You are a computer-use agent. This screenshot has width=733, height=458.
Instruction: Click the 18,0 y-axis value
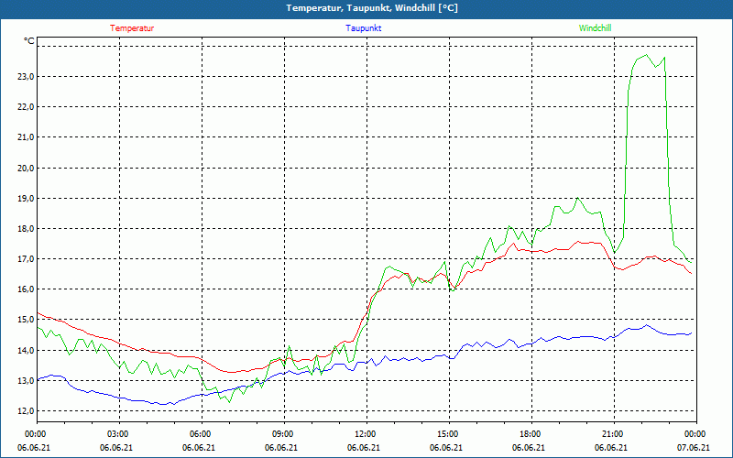point(26,228)
